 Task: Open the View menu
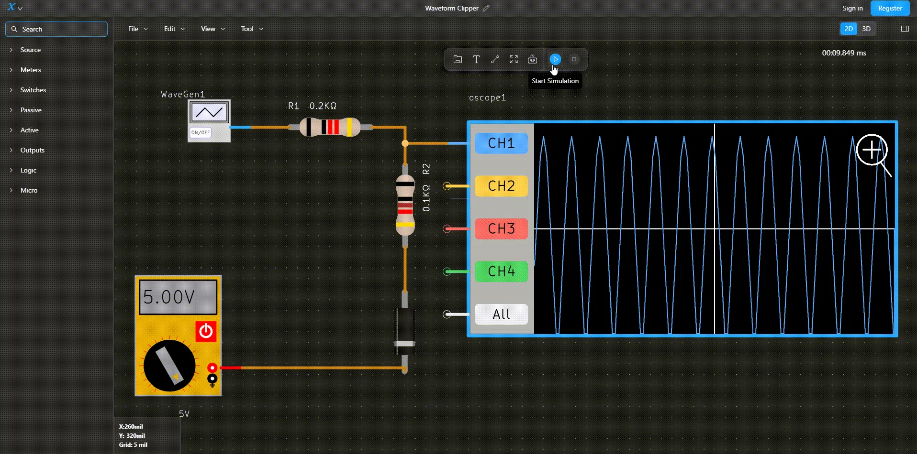[x=213, y=29]
